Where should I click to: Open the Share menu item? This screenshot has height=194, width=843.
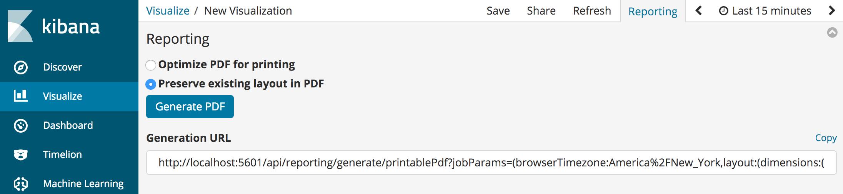click(x=541, y=11)
